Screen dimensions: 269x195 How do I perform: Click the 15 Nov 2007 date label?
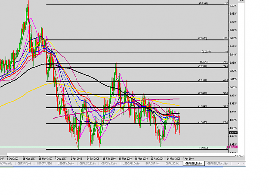pos(46,158)
